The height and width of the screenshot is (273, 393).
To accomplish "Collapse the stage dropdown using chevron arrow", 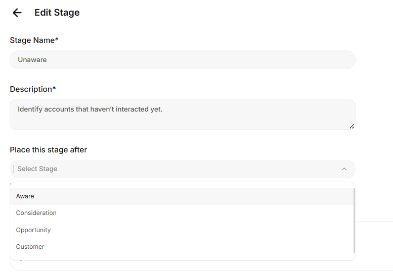I will pos(344,169).
